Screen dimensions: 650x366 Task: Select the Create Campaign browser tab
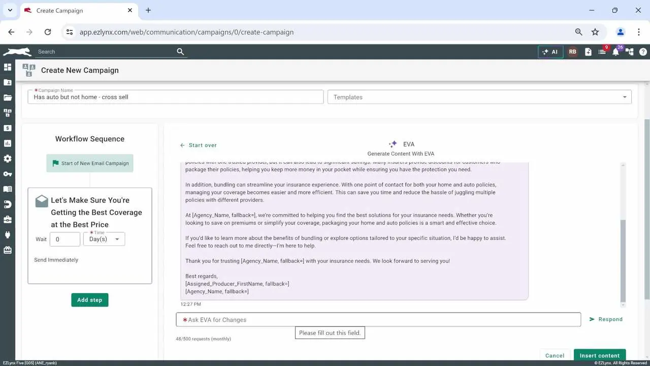(x=76, y=10)
